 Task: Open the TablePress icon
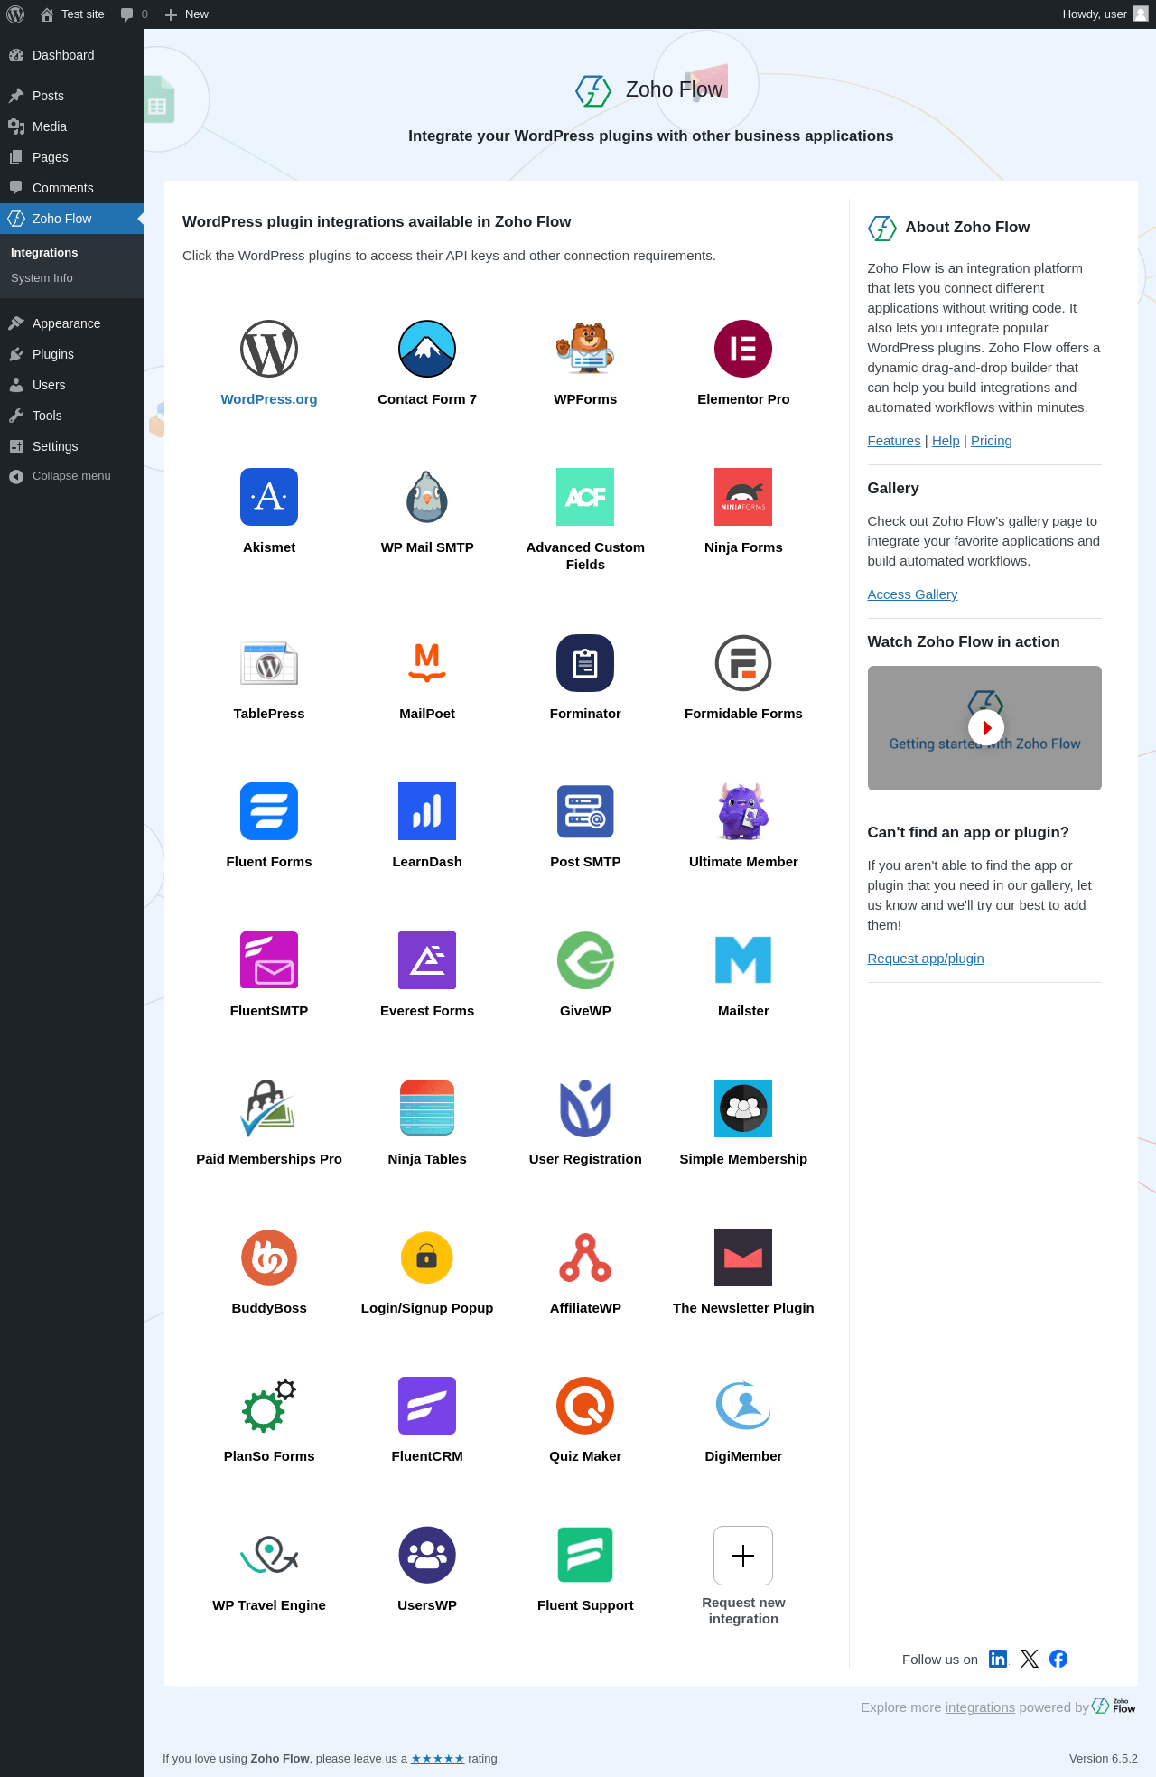tap(269, 663)
